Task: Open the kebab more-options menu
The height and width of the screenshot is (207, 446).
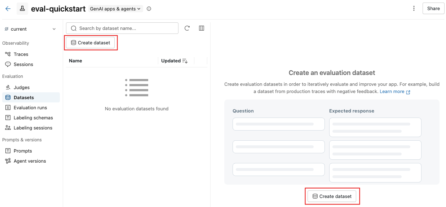Action: (x=414, y=8)
